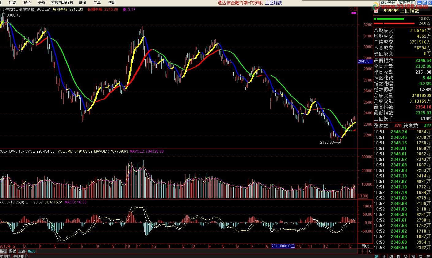The width and height of the screenshot is (432, 258).
Task: Switch to the 模板 tab
Action: [x=12, y=251]
